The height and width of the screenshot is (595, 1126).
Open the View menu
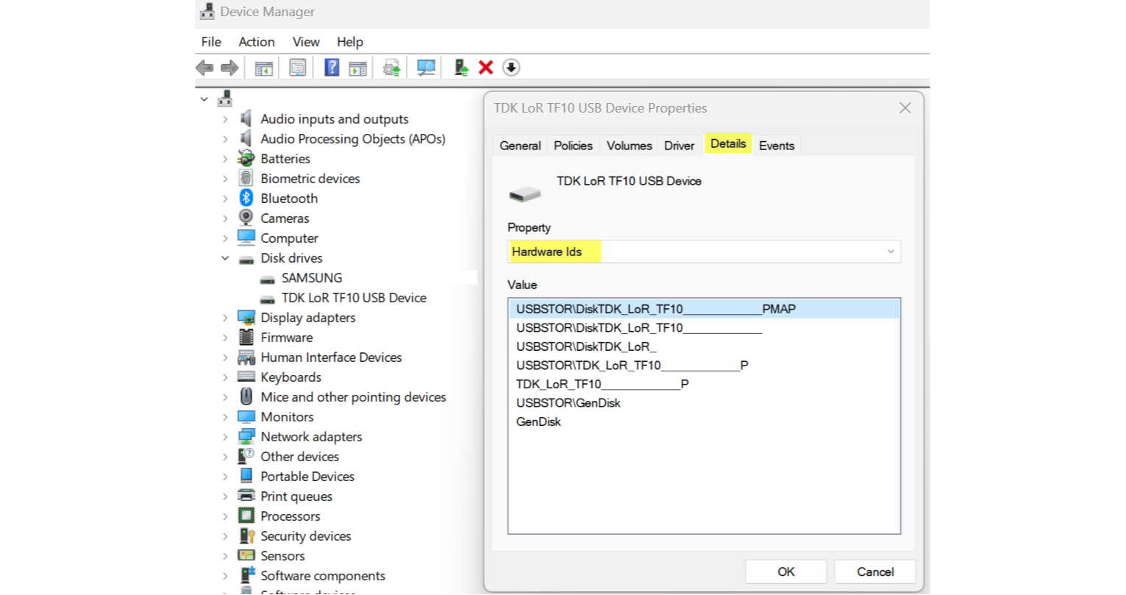point(306,42)
